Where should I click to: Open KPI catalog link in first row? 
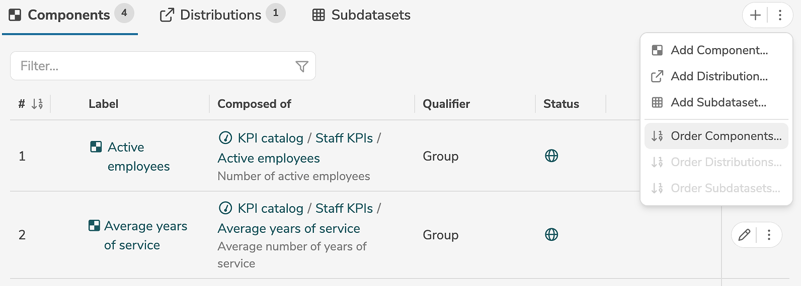coord(270,138)
